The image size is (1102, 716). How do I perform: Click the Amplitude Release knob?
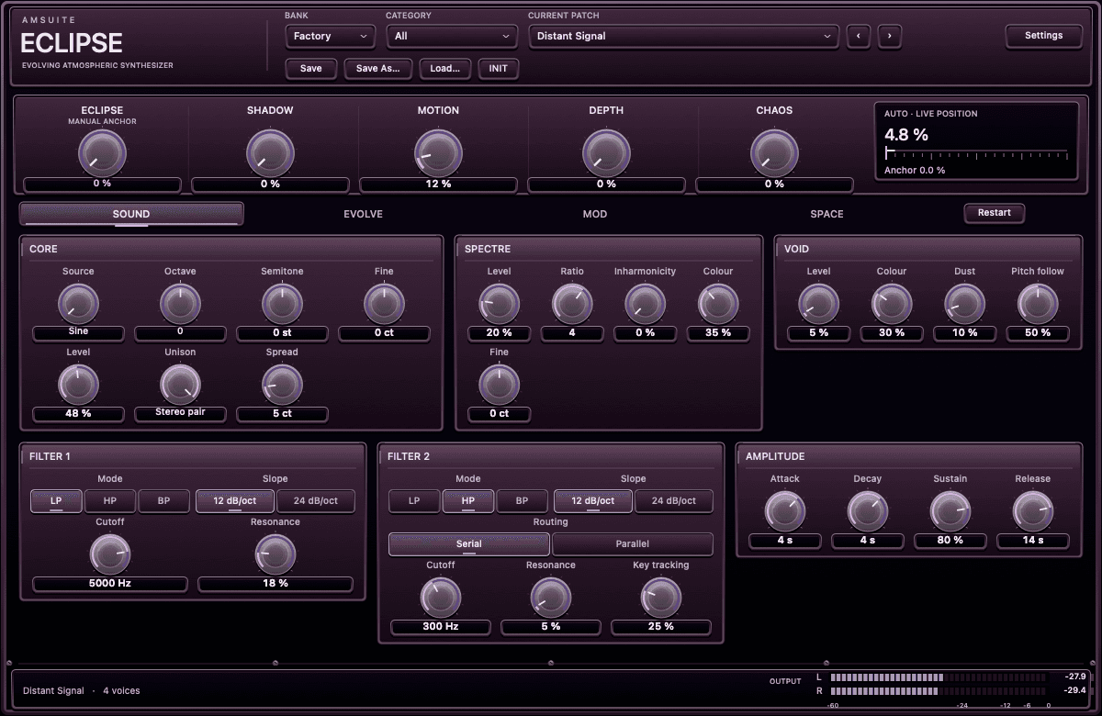tap(1033, 510)
